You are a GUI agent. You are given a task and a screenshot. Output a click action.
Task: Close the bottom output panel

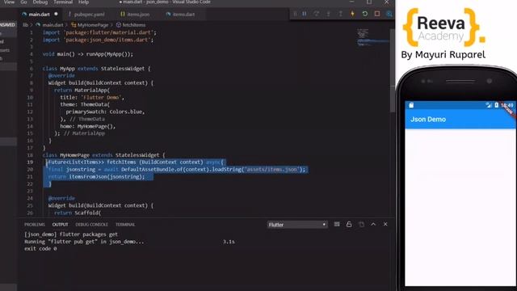(385, 225)
